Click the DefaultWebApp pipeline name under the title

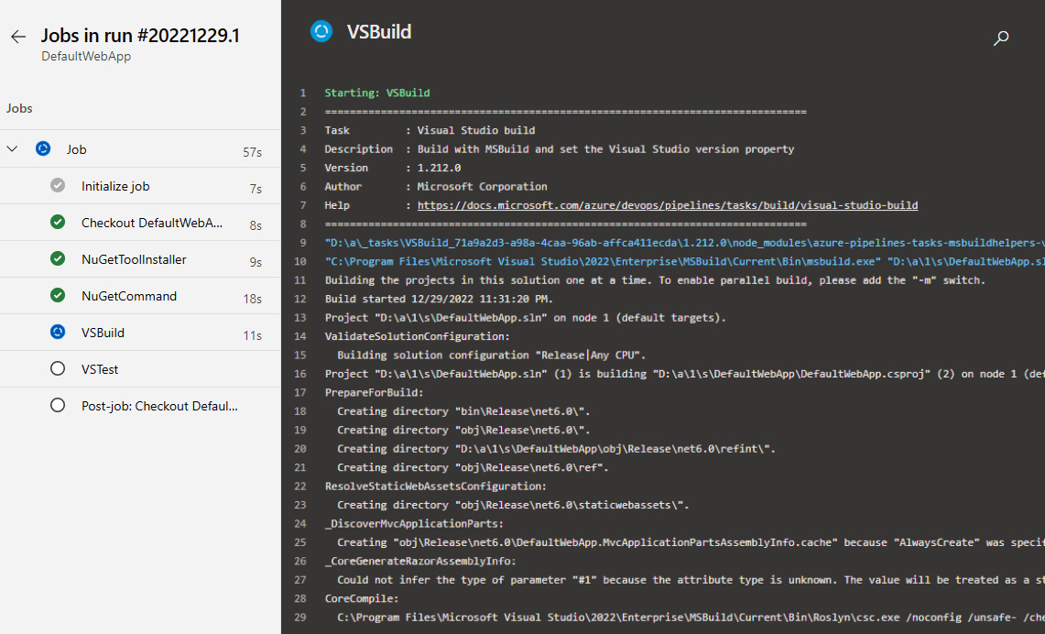[x=86, y=57]
